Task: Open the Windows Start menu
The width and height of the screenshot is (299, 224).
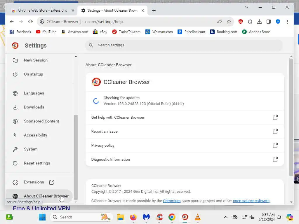Action: [x=42, y=217]
